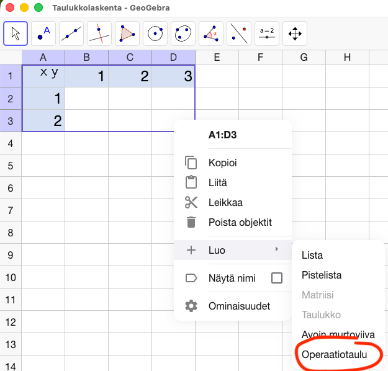388x371 pixels.
Task: Click Poista objektit menu entry
Action: click(x=240, y=222)
